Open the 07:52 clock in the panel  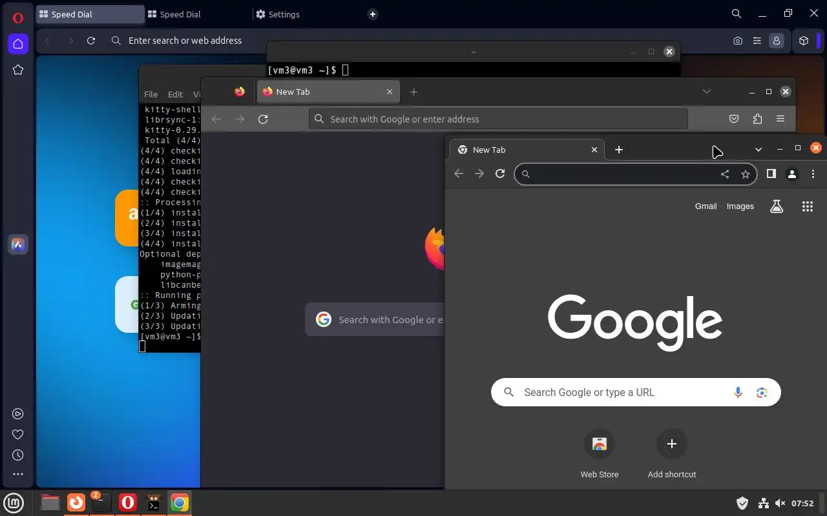[802, 503]
